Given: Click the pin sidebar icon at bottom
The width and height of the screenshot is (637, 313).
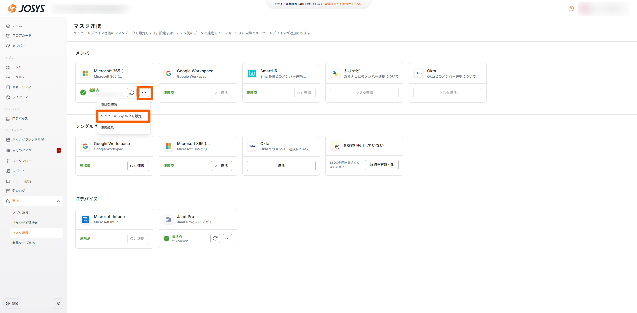Looking at the screenshot, I should pos(58,303).
